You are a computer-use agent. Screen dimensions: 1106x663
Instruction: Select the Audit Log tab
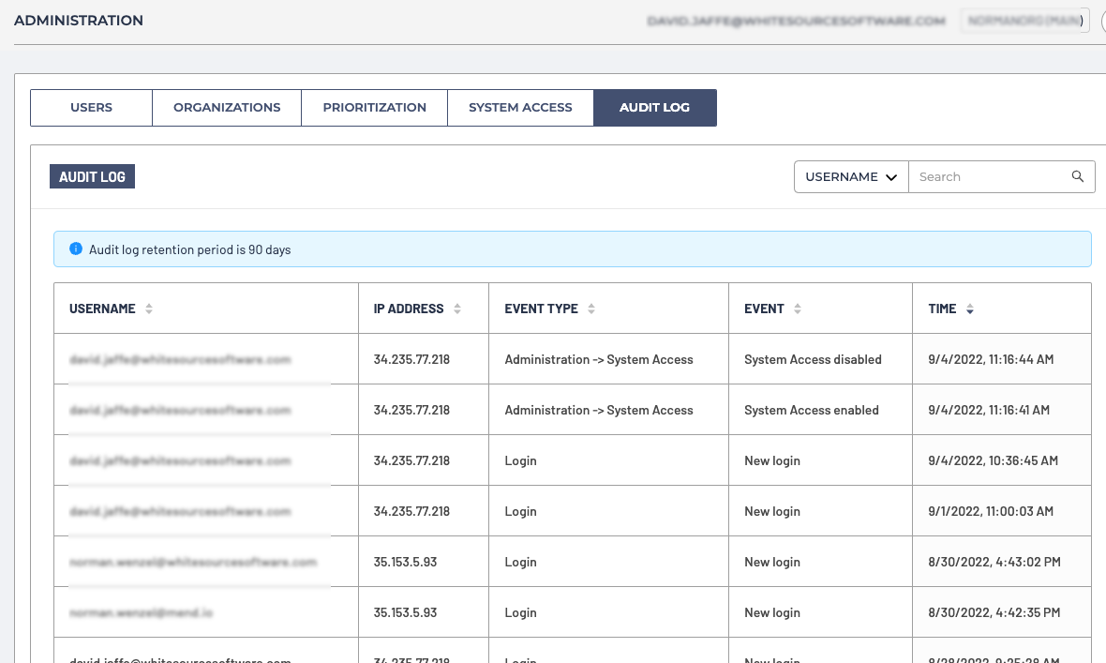pos(654,108)
